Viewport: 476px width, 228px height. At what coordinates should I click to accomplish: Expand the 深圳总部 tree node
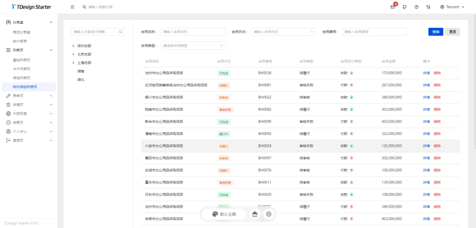(x=74, y=46)
